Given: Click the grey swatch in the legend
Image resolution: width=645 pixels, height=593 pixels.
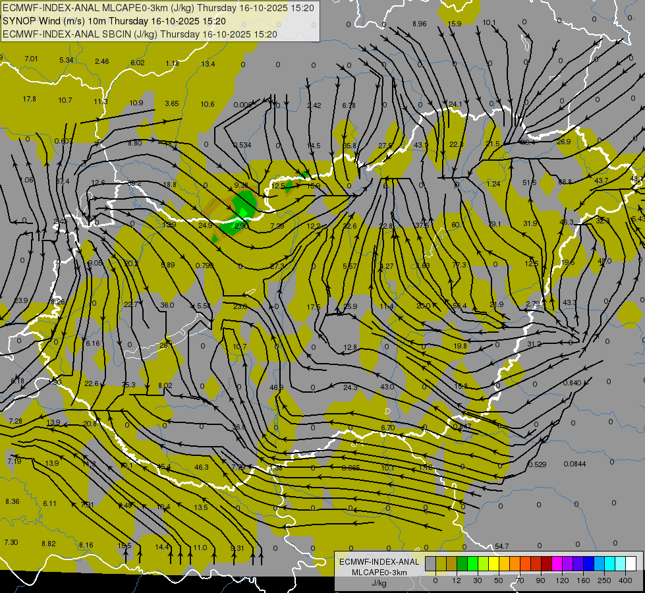Looking at the screenshot, I should pyautogui.click(x=431, y=564).
